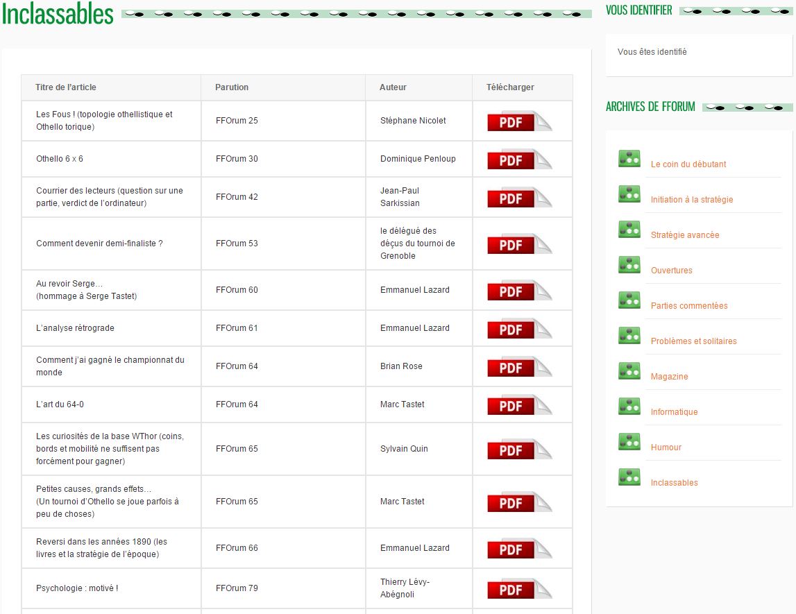Download PDF for Les Fous article
The width and height of the screenshot is (796, 614).
click(518, 121)
